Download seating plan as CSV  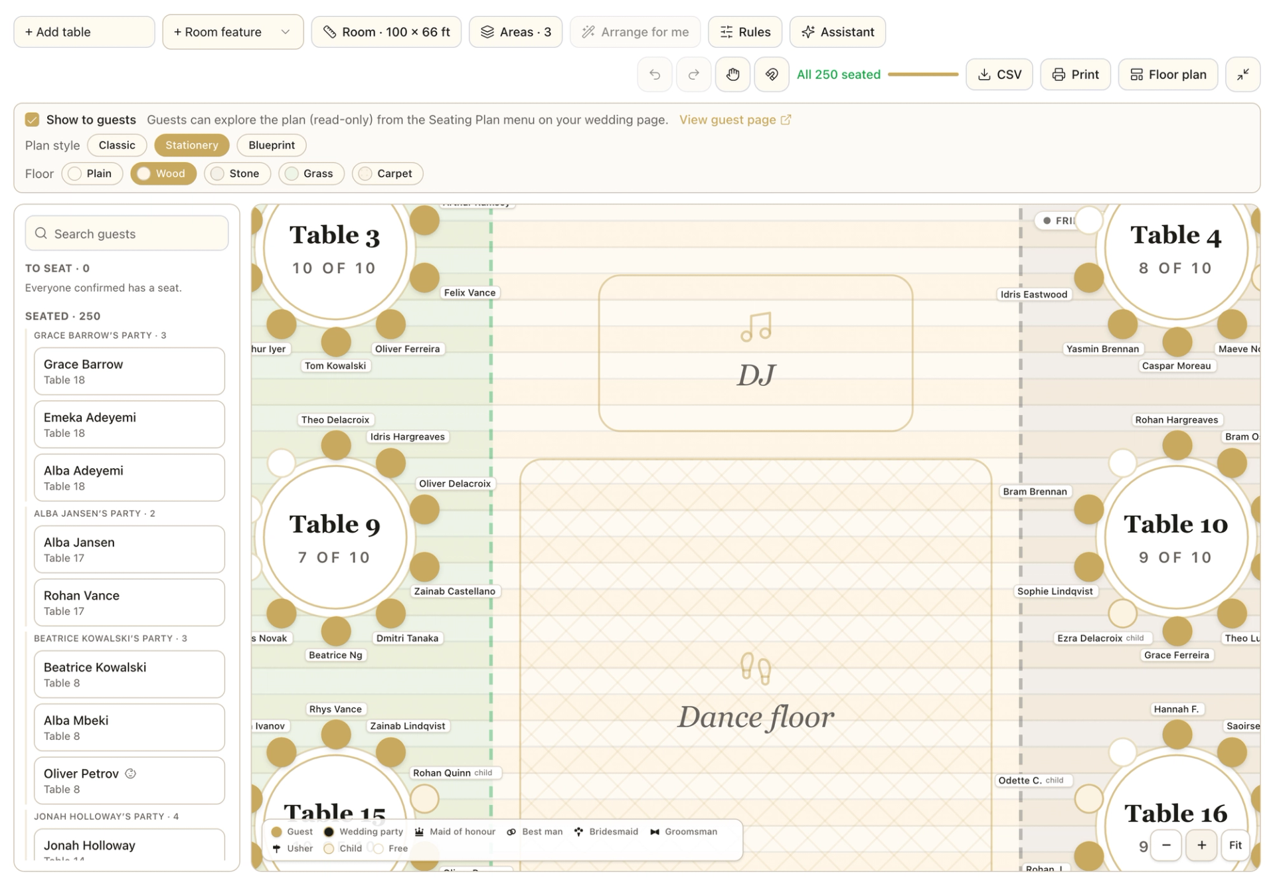click(x=999, y=74)
